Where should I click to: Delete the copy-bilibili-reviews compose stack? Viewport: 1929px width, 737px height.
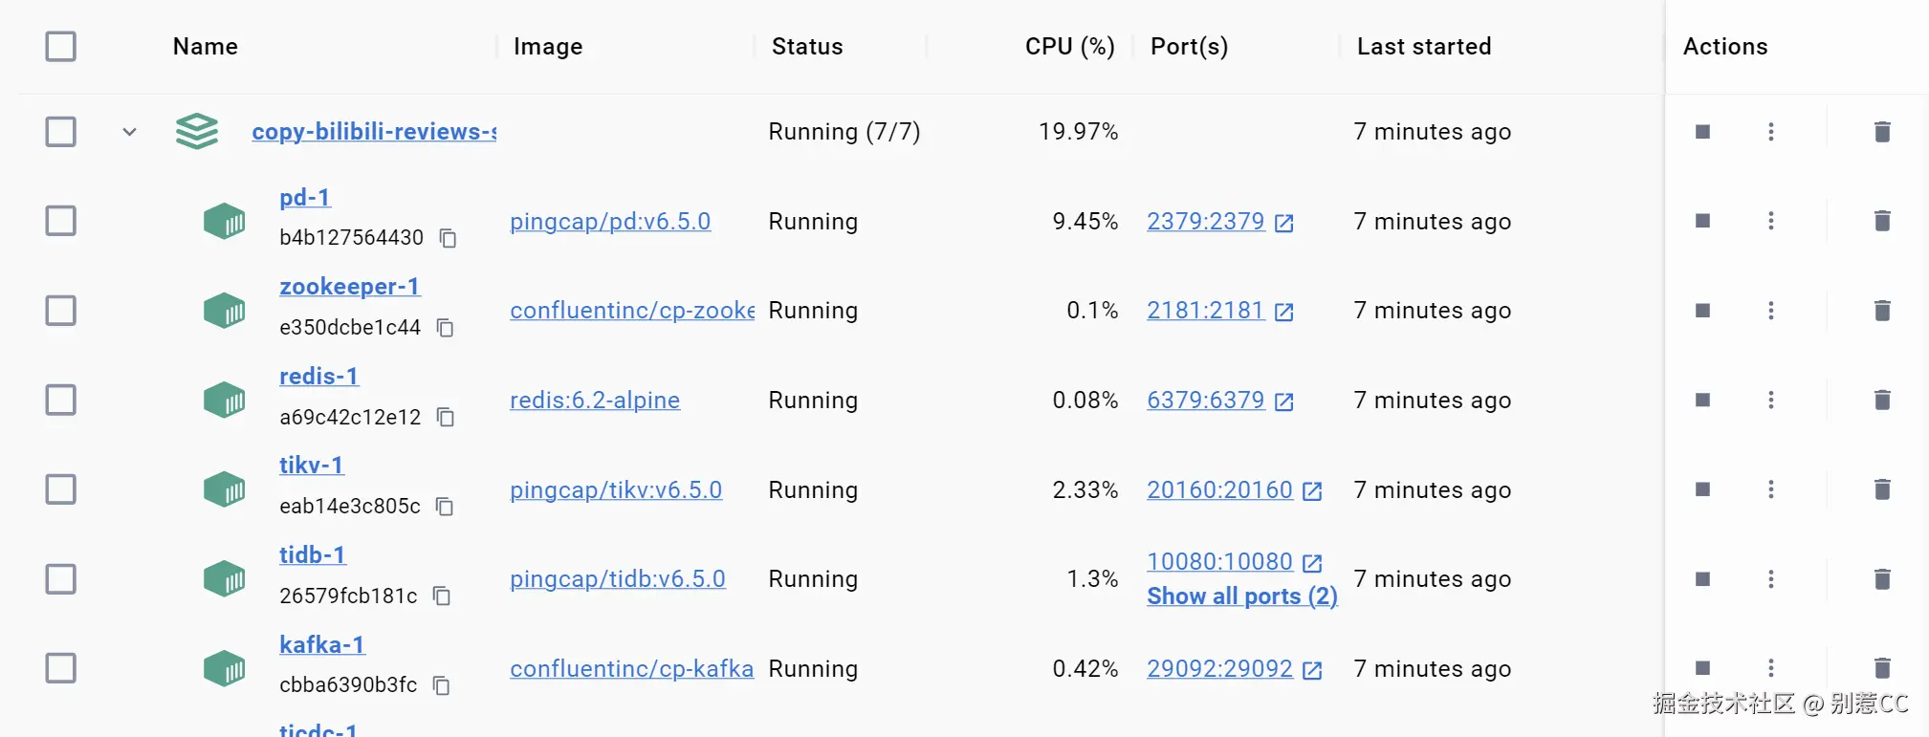point(1882,131)
